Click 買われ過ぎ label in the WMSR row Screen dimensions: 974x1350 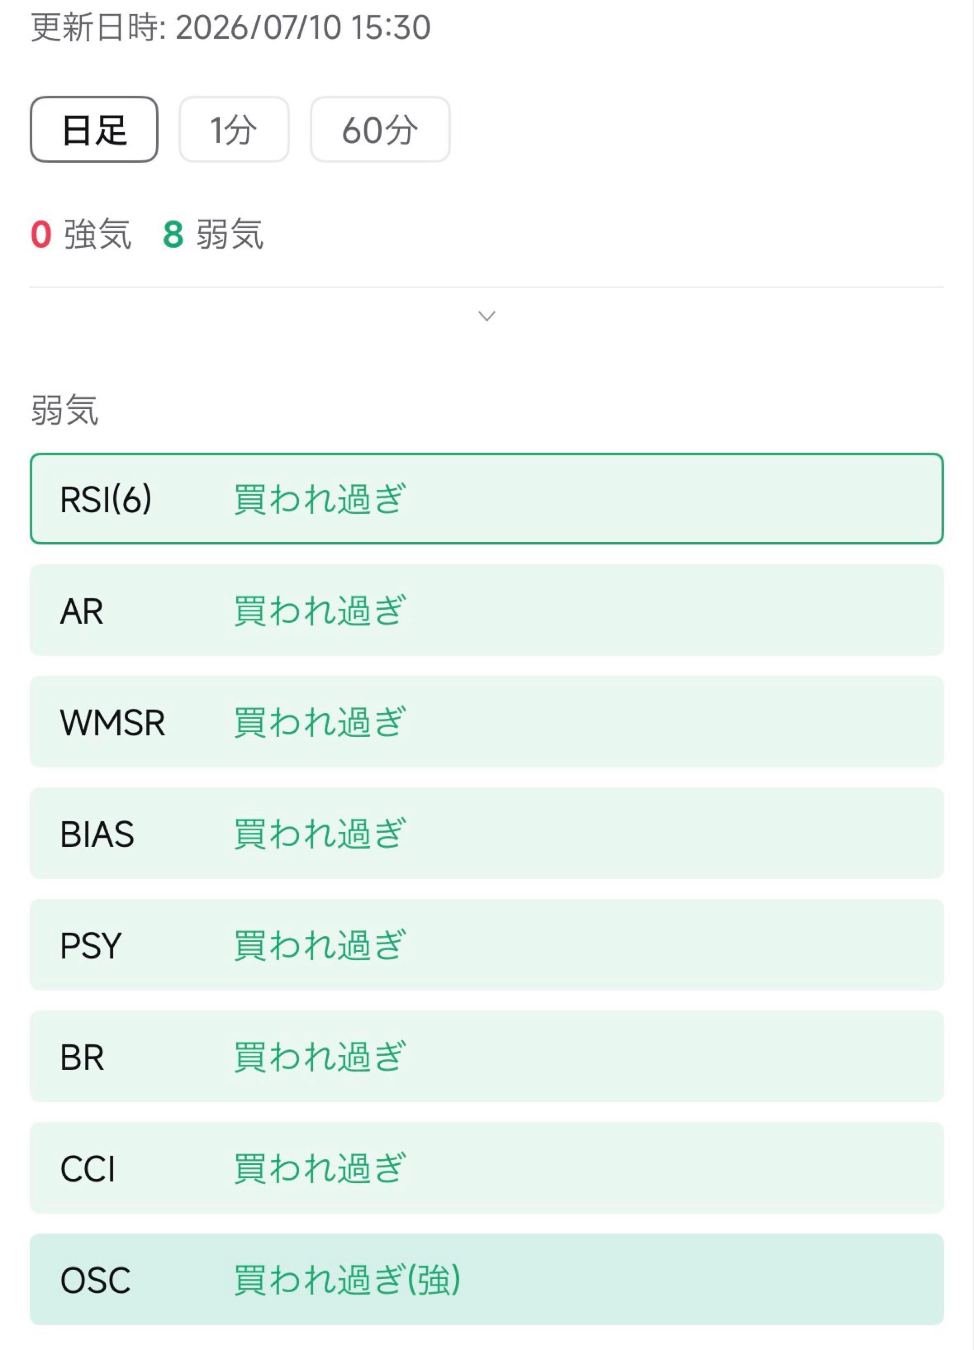pos(319,721)
